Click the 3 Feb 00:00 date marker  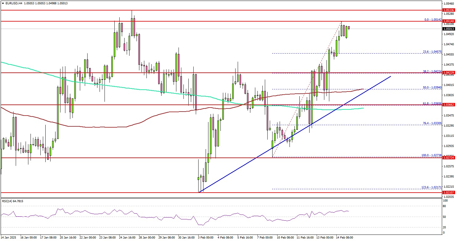206,238
